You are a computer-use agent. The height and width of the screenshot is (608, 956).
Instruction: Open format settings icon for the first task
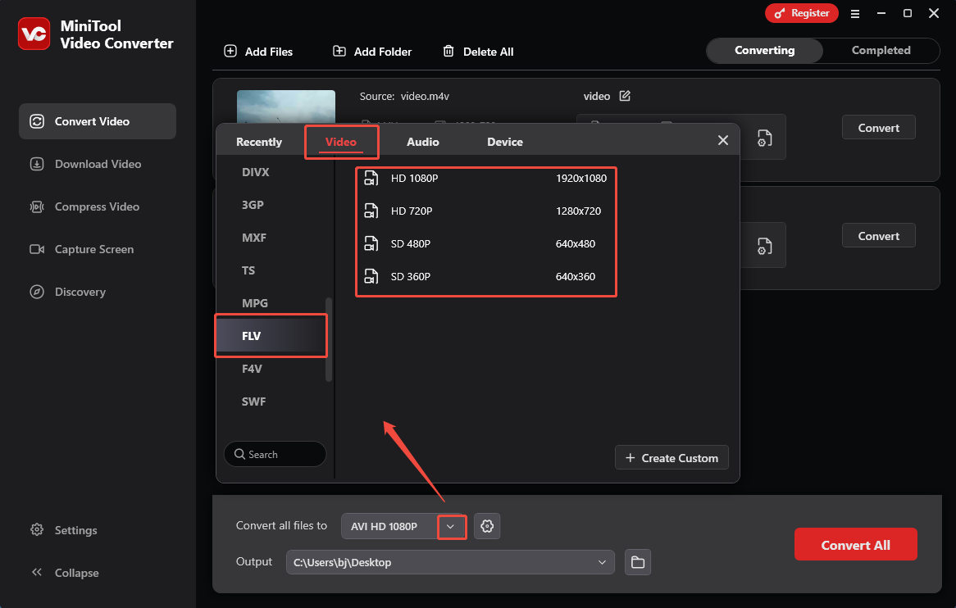point(765,138)
